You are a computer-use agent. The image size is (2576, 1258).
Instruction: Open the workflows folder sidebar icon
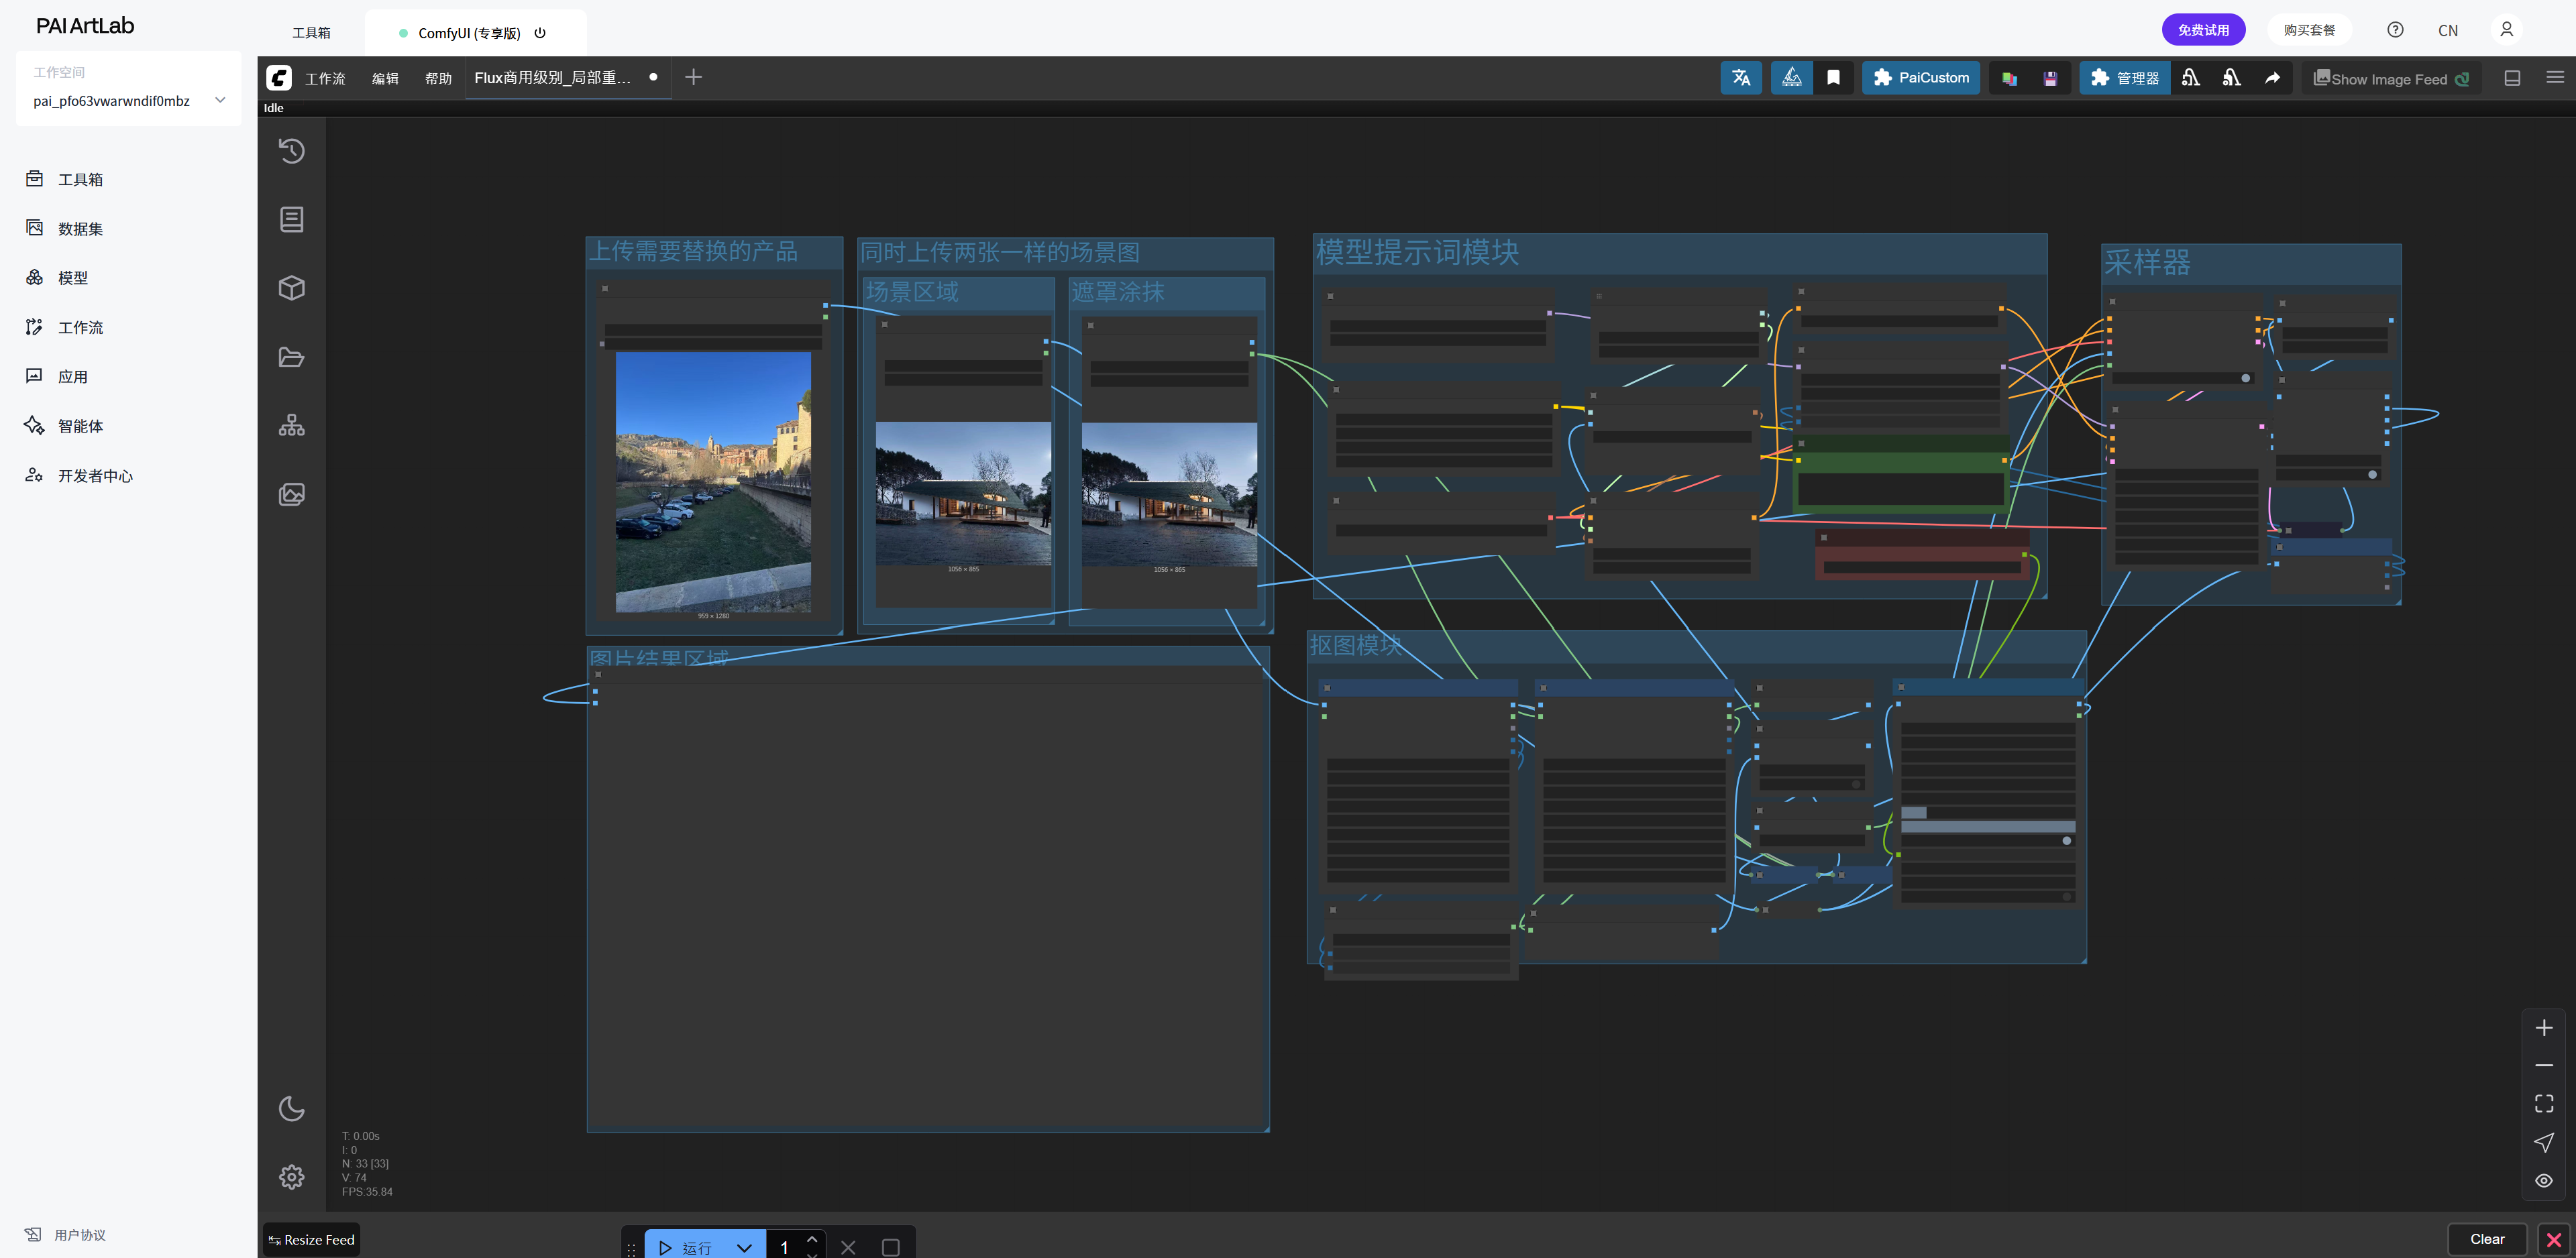(291, 357)
